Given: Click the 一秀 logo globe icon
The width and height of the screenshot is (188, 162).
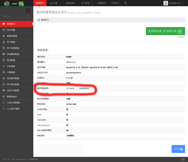Looking at the screenshot, I should click(7, 4).
